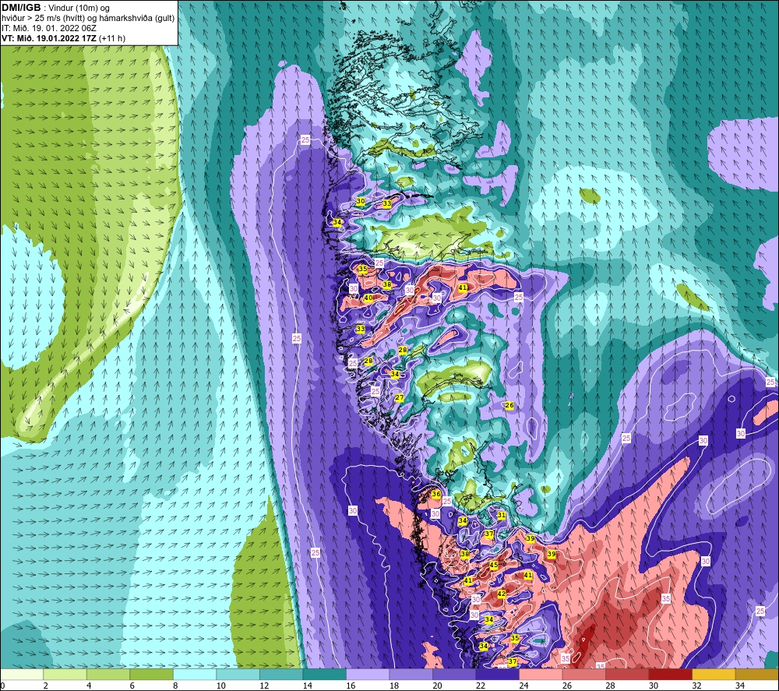779x691 pixels.
Task: Click the yellow gust label 31
Action: [501, 515]
